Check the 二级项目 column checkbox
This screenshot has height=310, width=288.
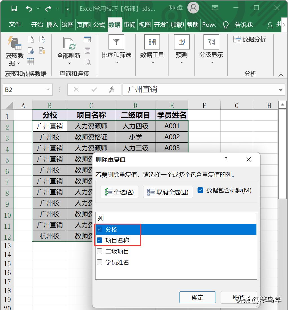(x=99, y=251)
